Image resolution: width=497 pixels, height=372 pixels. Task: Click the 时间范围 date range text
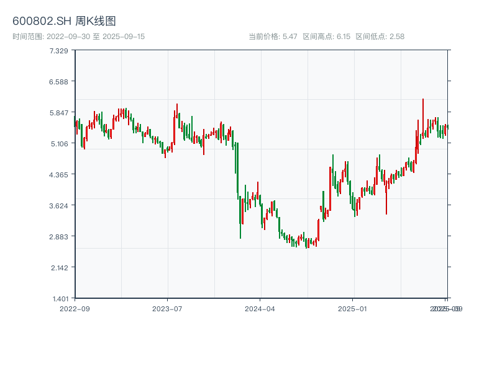click(78, 37)
